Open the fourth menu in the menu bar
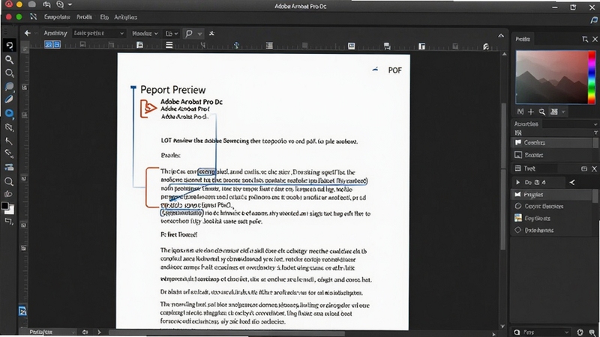This screenshot has height=337, width=600. pyautogui.click(x=125, y=17)
